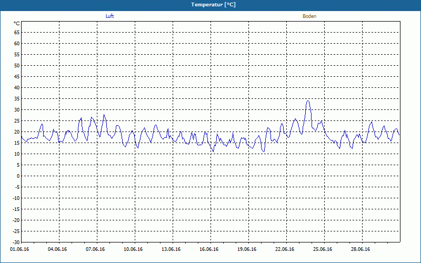Click the 04.06.16 date label
Image resolution: width=421 pixels, height=263 pixels.
[x=57, y=249]
